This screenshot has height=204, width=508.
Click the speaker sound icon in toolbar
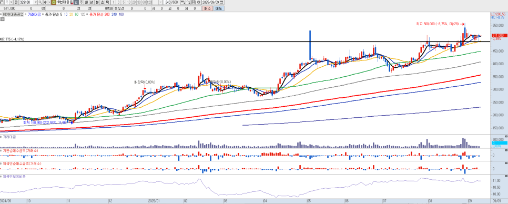click(x=45, y=2)
